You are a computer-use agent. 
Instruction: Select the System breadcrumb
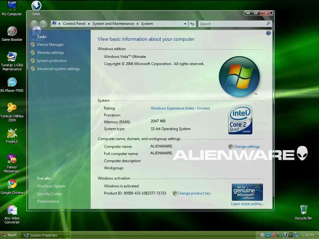click(147, 24)
